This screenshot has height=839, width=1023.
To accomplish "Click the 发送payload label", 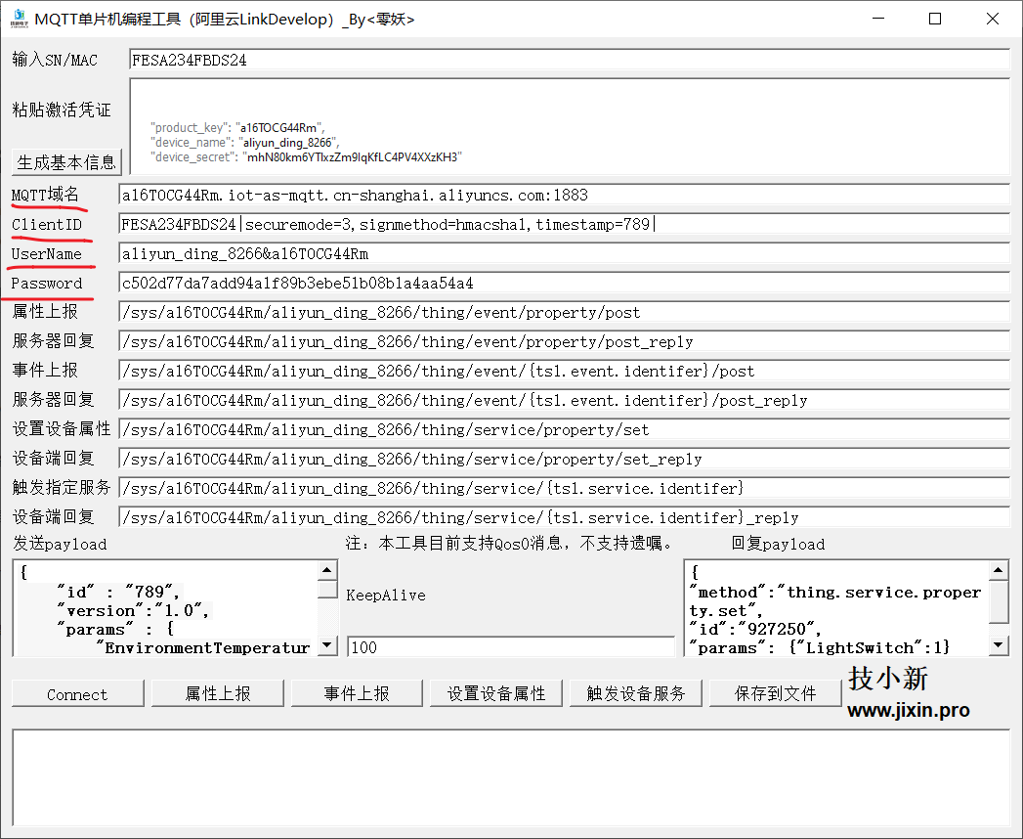I will coord(60,544).
